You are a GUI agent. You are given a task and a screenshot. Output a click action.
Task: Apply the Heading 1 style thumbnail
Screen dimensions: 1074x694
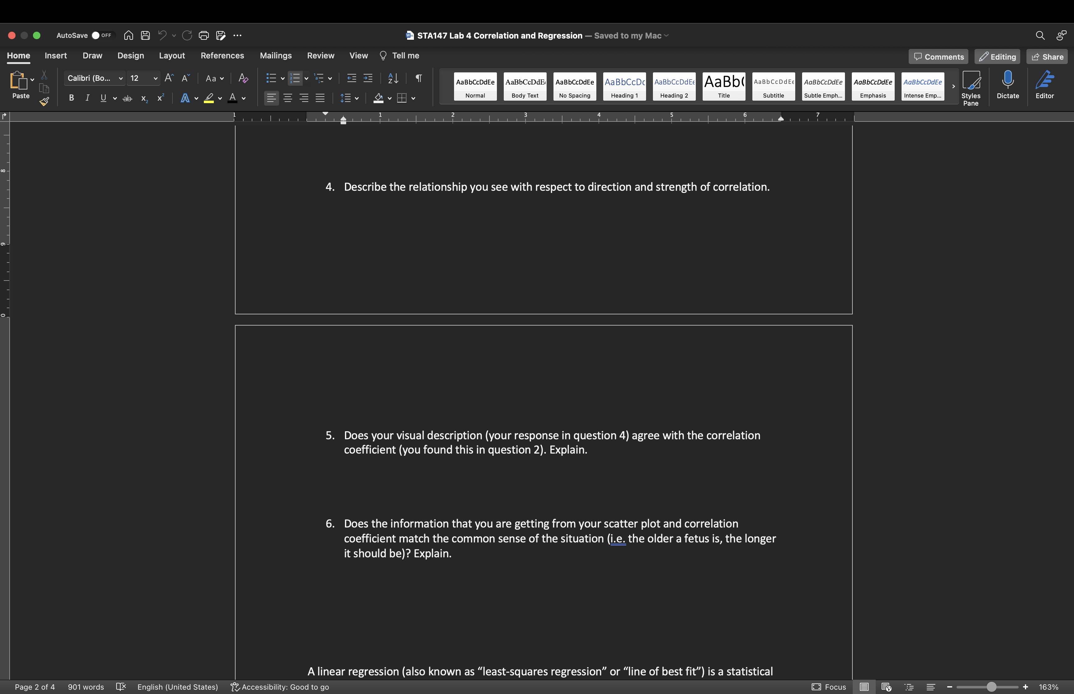coord(624,86)
